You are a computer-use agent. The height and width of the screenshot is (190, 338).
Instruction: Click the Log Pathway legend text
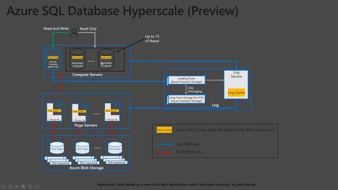coord(187,144)
